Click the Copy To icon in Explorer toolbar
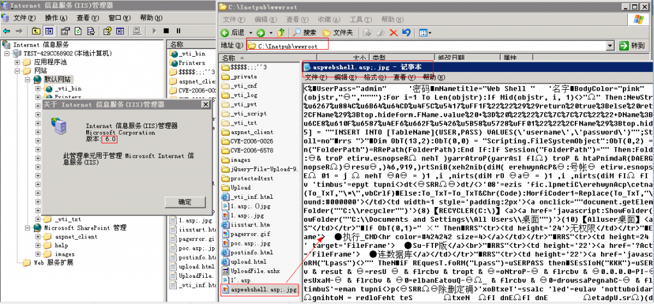This screenshot has width=654, height=304. [379, 33]
